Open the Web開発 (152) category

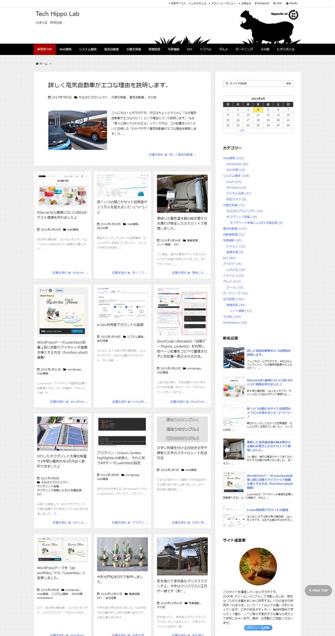click(x=234, y=158)
